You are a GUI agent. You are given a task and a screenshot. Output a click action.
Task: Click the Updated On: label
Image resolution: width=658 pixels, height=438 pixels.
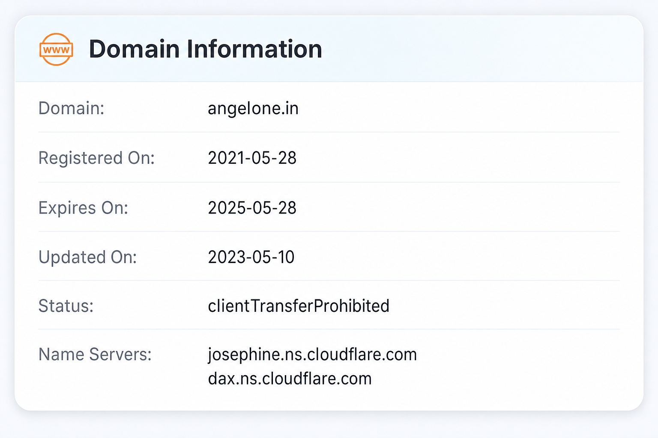tap(87, 257)
